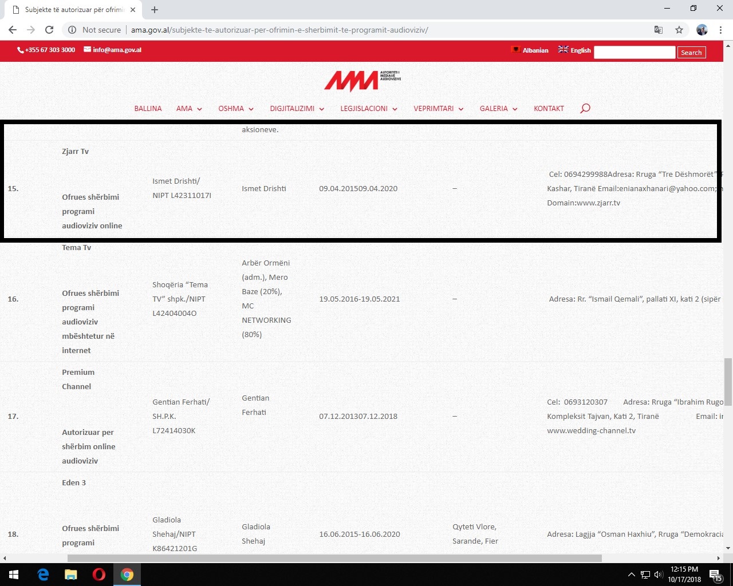Expand the VEPRIMTARI dropdown menu
This screenshot has height=586, width=733.
click(x=439, y=108)
